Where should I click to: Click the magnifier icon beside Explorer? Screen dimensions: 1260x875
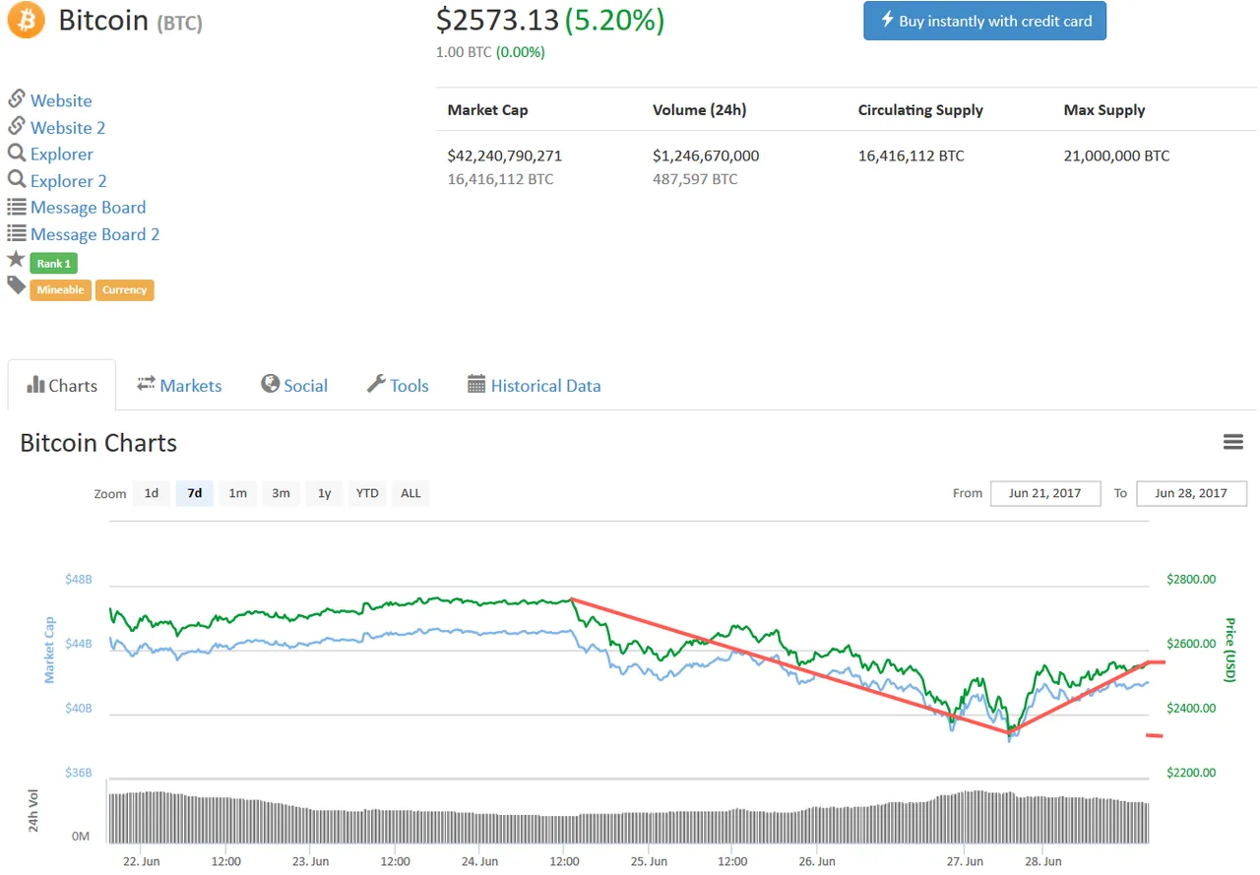coord(16,153)
